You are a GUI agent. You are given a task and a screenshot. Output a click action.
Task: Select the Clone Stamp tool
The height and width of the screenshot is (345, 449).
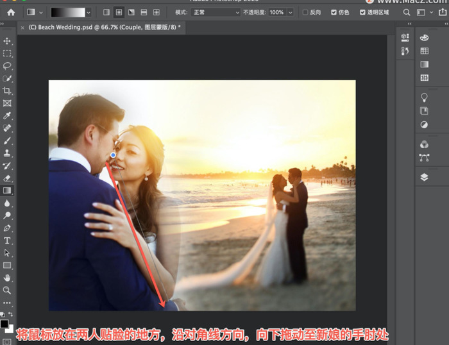pos(7,153)
